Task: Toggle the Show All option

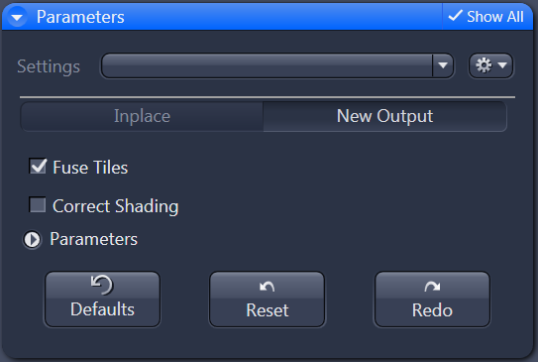Action: tap(486, 16)
